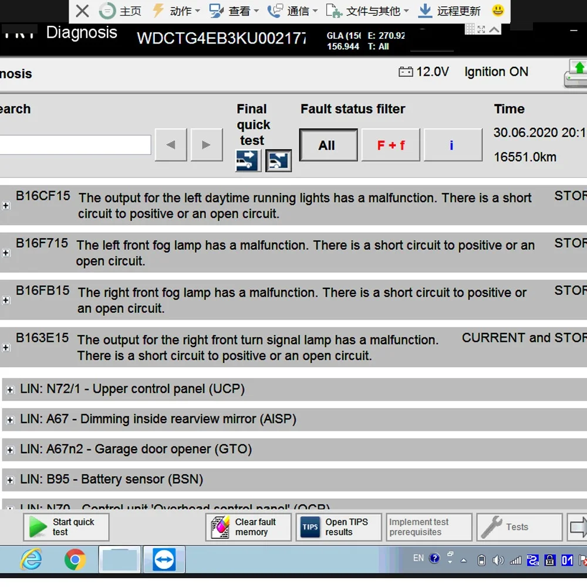Select the B163E15 right front turn signal fault text
The width and height of the screenshot is (587, 587).
[x=258, y=348]
